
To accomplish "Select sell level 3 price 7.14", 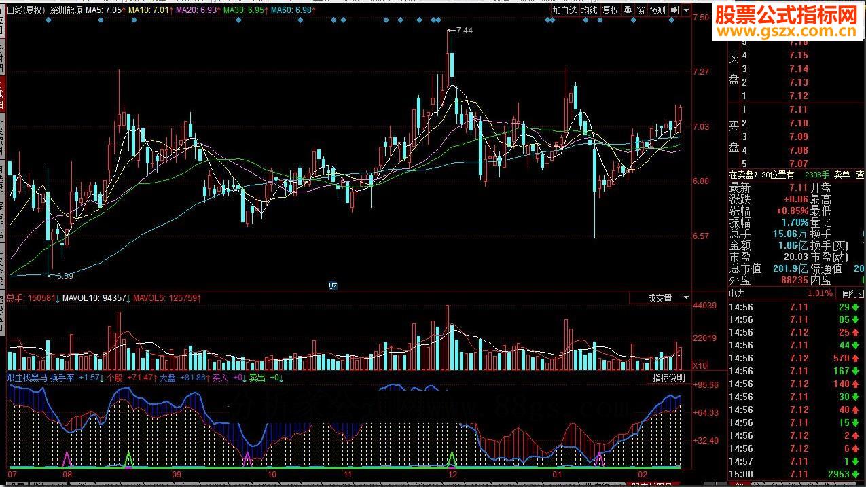I will click(799, 69).
